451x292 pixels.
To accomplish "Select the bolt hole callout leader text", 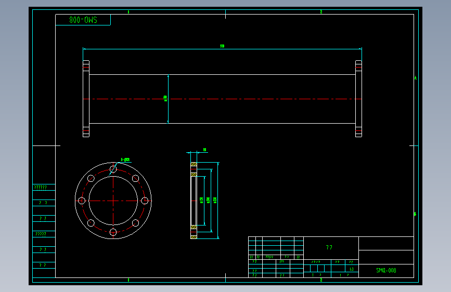I will (x=125, y=160).
